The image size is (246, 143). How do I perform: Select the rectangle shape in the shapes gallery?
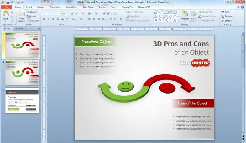pos(167,12)
